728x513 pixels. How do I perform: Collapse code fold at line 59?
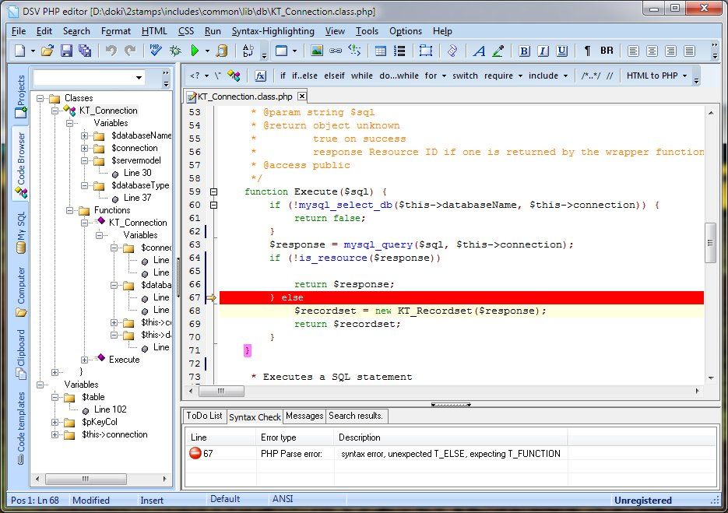coord(214,191)
